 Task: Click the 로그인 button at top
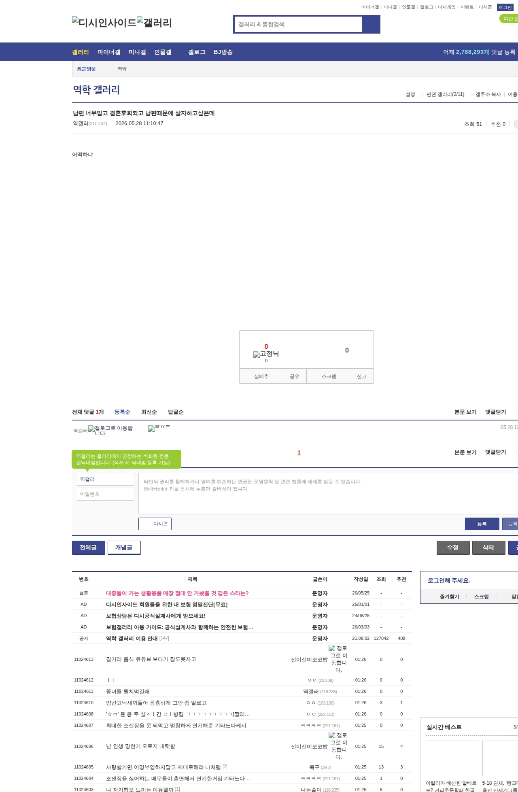tap(505, 7)
